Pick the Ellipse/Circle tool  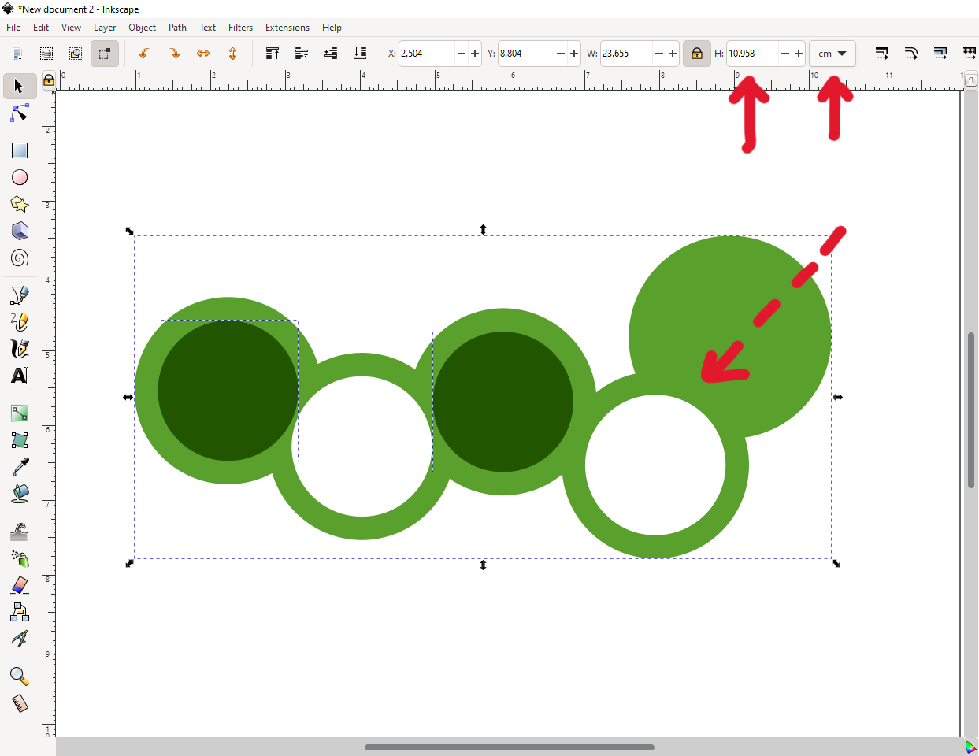pyautogui.click(x=20, y=178)
